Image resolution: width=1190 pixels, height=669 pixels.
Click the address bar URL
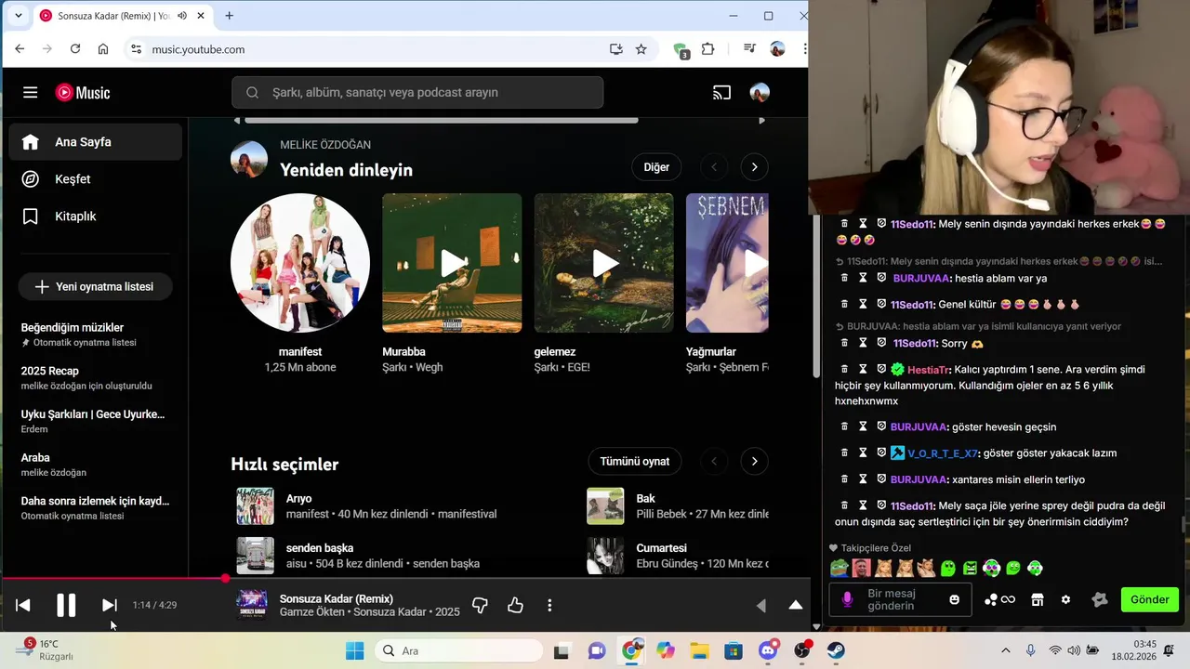pos(198,49)
